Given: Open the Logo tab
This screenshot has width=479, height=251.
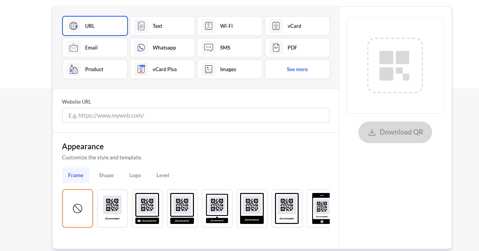Looking at the screenshot, I should pos(135,175).
